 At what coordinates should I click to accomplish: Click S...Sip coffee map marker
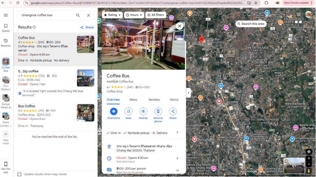point(219,101)
